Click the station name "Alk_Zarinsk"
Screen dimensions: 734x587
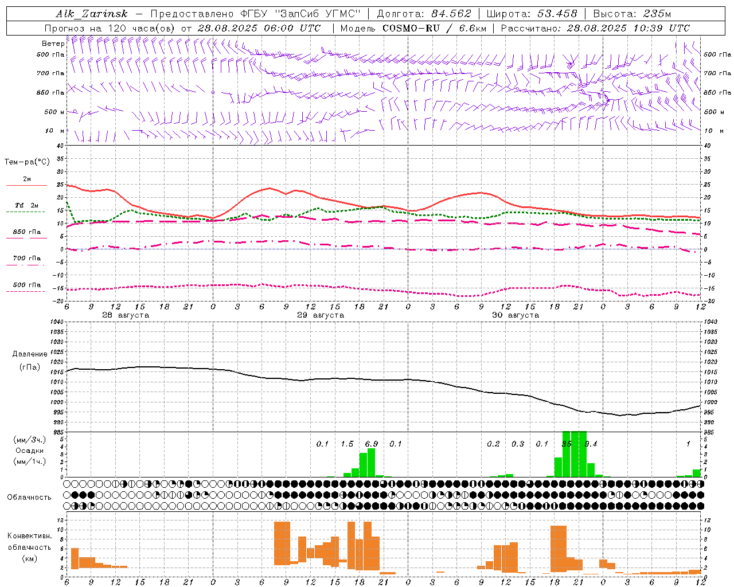coord(92,14)
